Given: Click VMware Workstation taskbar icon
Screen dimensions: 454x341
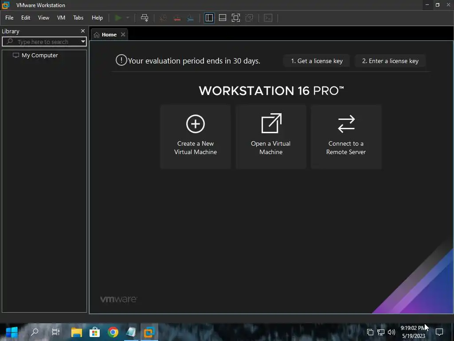Looking at the screenshot, I should pyautogui.click(x=149, y=332).
